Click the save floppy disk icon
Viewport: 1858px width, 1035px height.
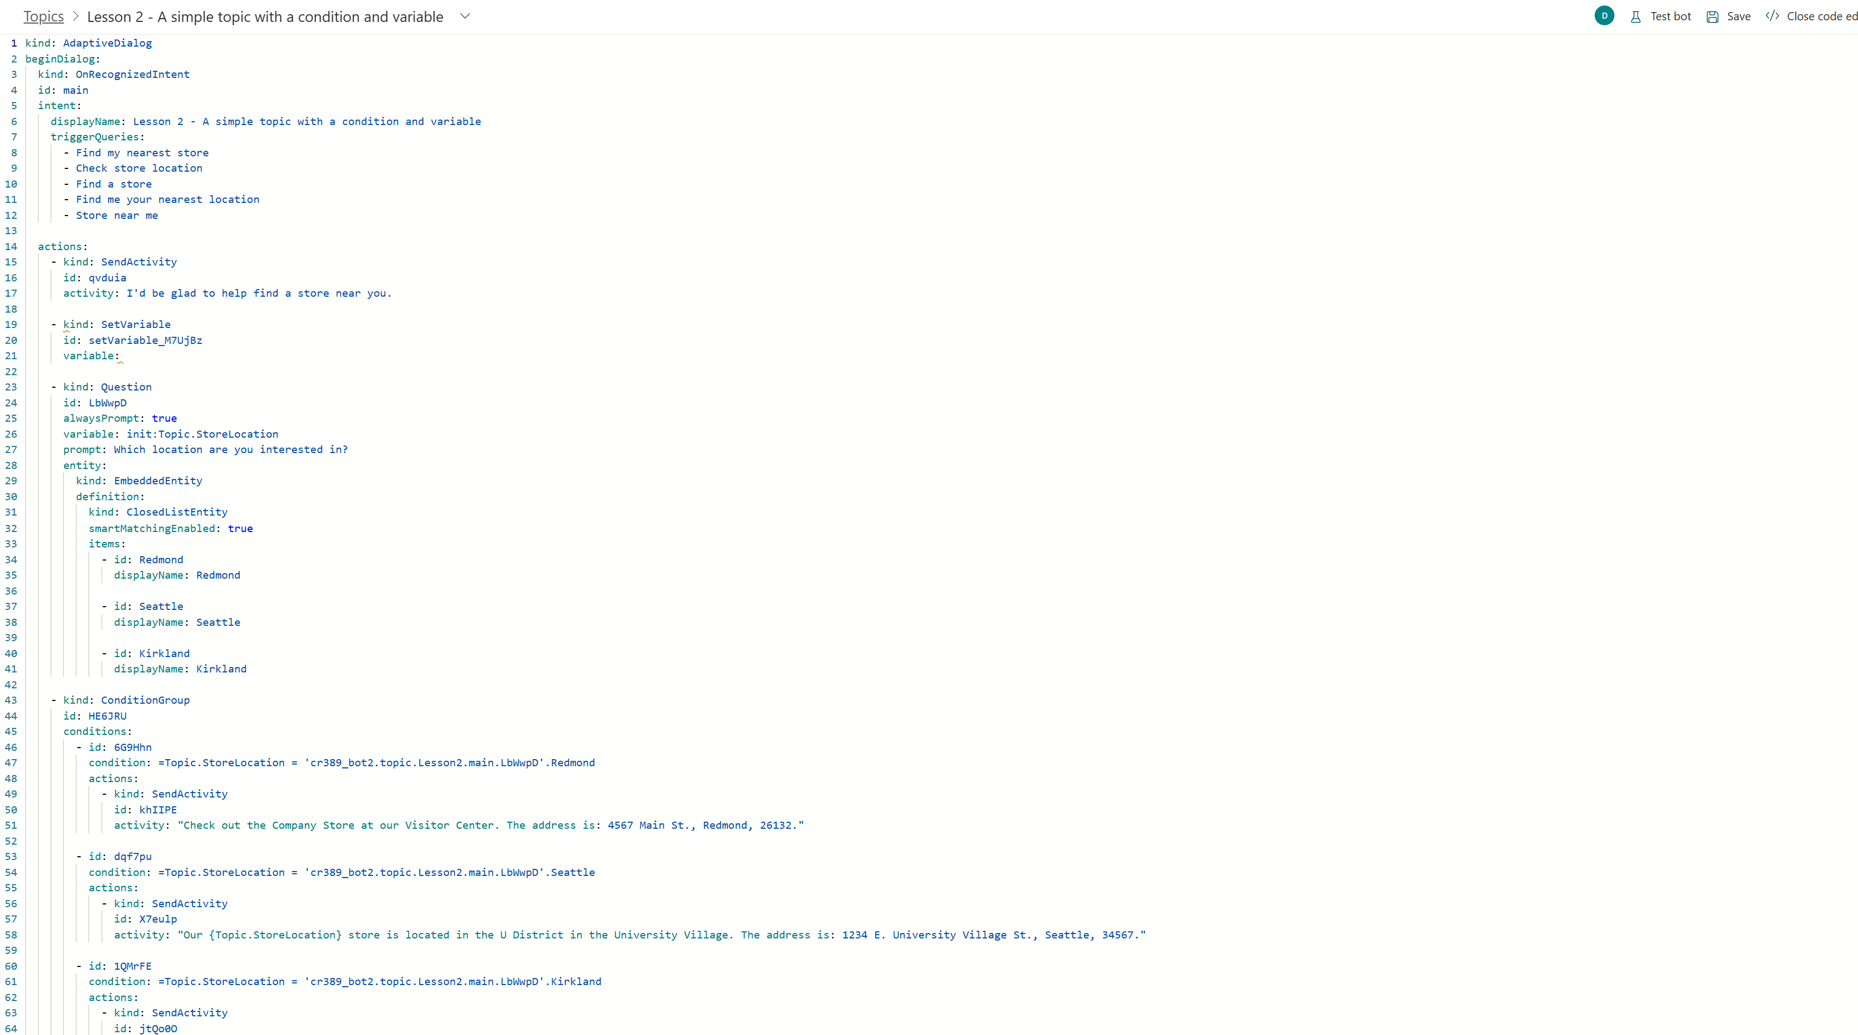1712,16
